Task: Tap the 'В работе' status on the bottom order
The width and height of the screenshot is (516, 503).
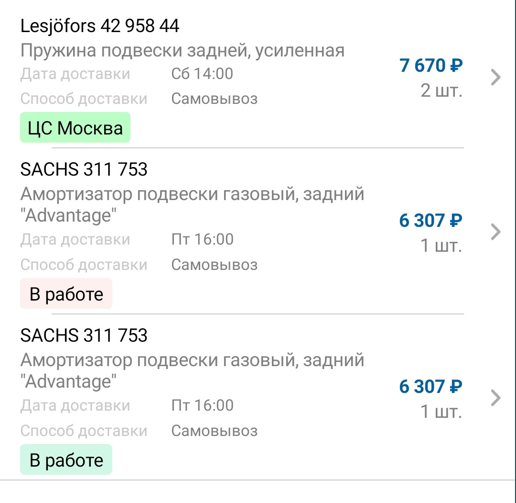Action: coord(66,459)
